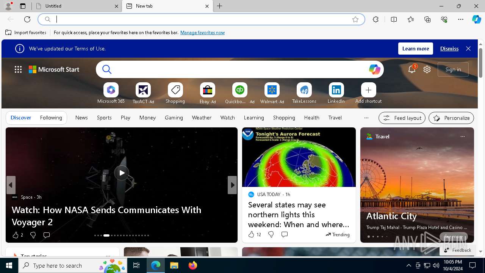Open a new tab with plus button
The image size is (485, 273).
(x=220, y=6)
